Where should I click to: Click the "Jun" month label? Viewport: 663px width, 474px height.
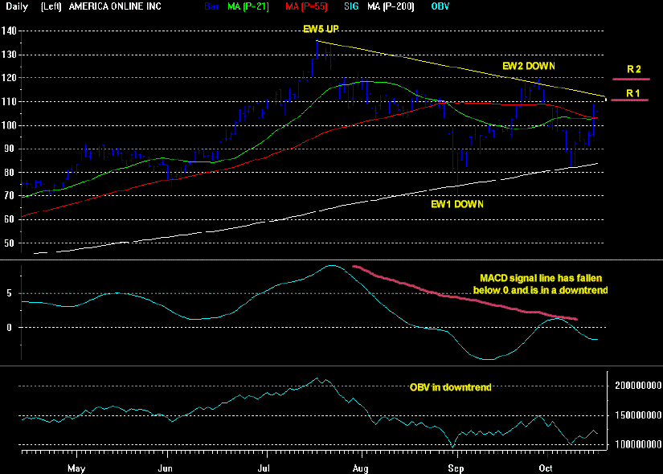click(165, 468)
